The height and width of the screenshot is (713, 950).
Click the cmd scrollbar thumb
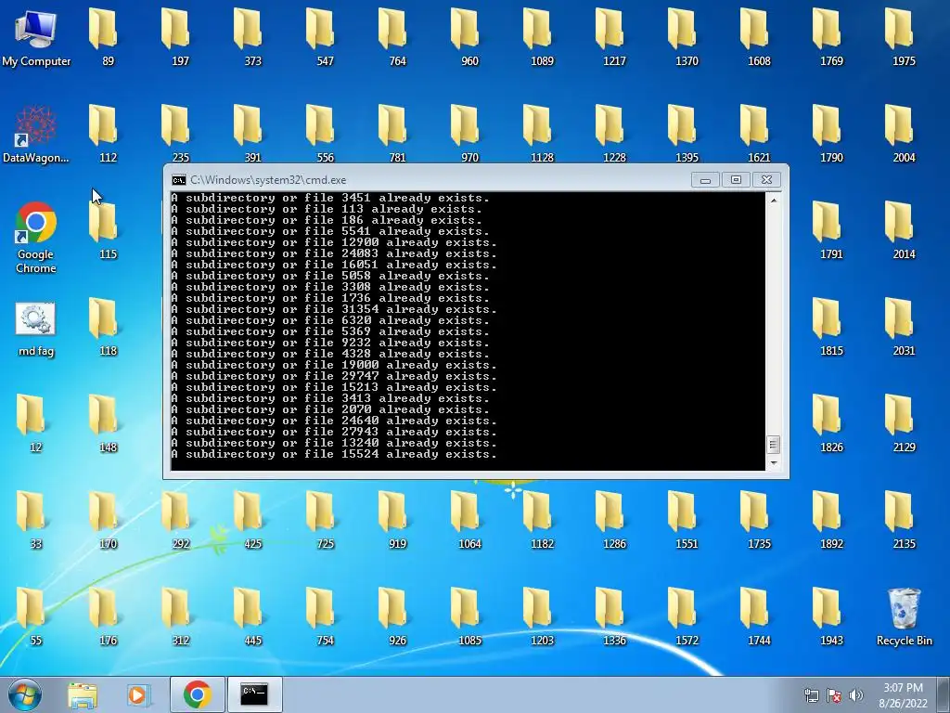coord(773,445)
